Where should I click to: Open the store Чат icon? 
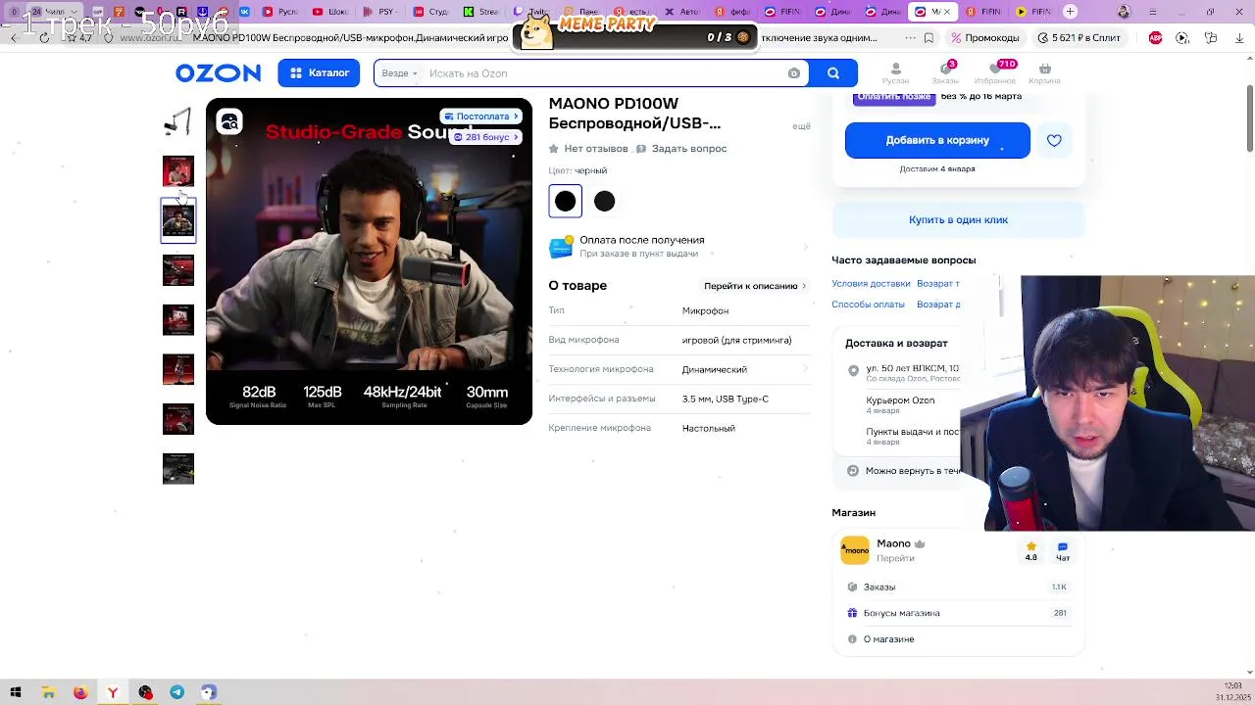[1063, 551]
